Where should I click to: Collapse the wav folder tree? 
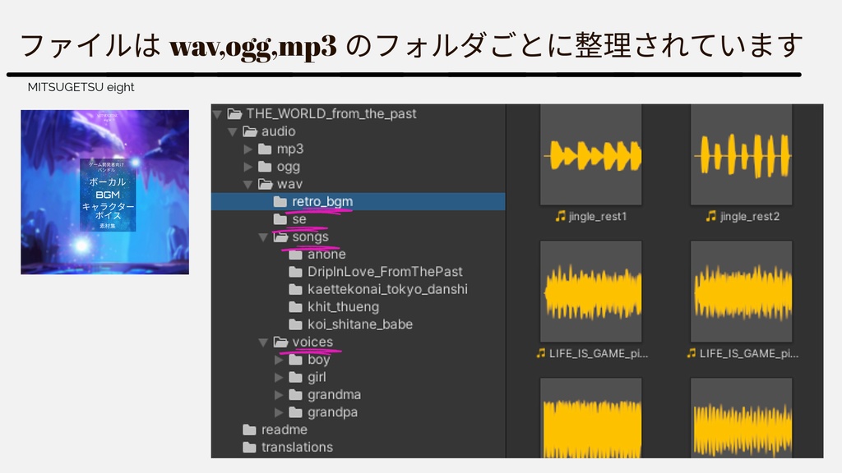click(x=246, y=183)
